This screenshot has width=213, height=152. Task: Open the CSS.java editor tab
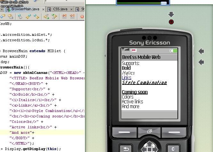click(x=60, y=9)
